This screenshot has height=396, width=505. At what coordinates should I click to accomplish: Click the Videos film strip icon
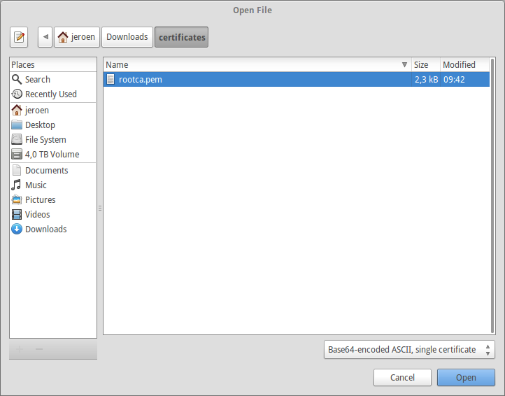[17, 215]
